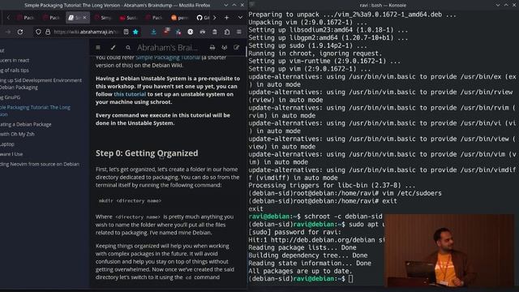The image size is (519, 292).
Task: Click 'Running in chroot, ignoring request.' line
Action: coord(315,54)
